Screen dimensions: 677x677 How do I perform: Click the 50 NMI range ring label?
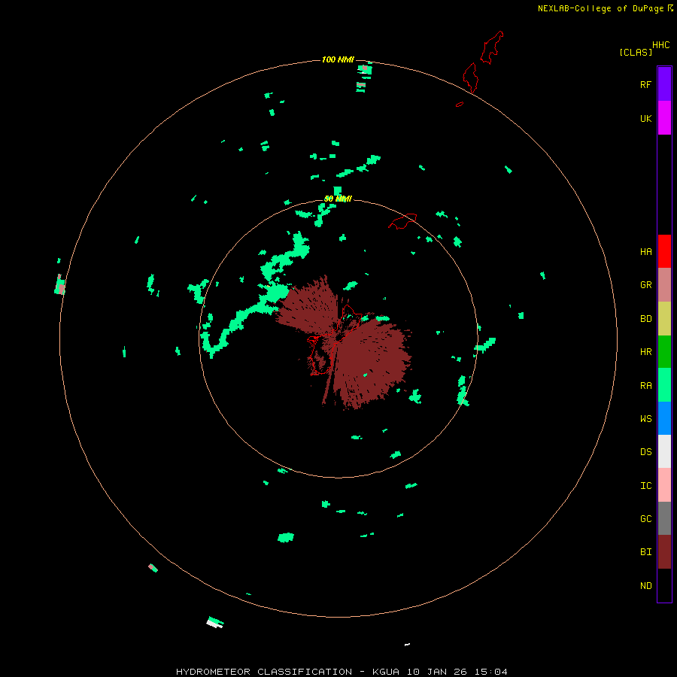tap(338, 199)
